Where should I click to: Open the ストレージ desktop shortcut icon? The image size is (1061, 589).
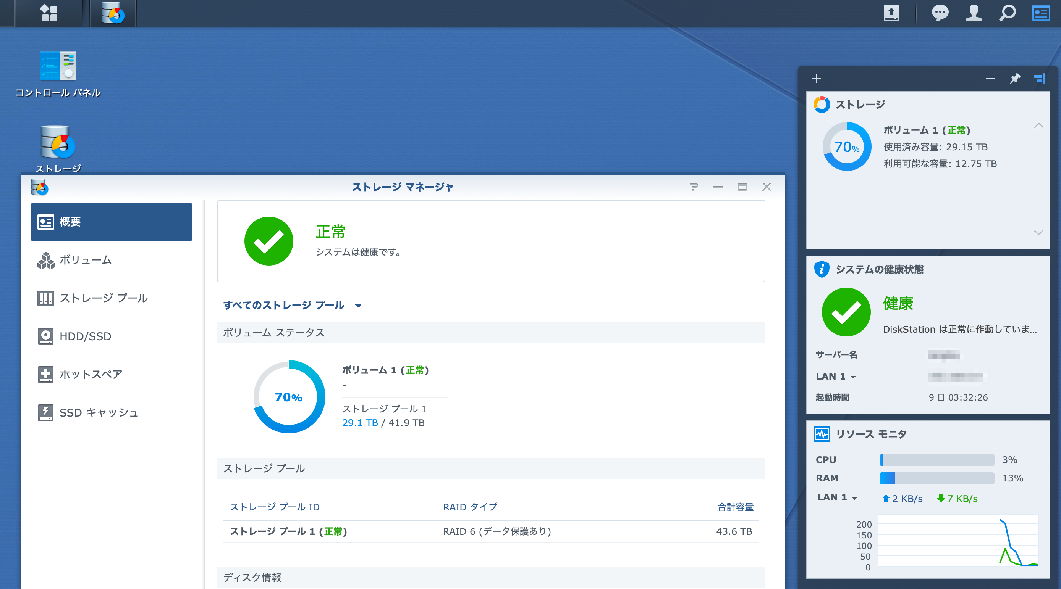58,142
